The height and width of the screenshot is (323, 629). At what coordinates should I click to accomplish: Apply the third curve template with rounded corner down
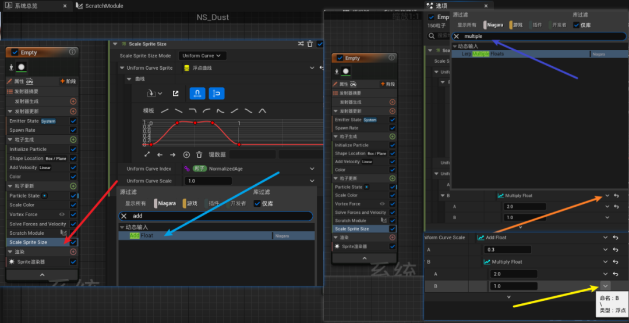193,110
